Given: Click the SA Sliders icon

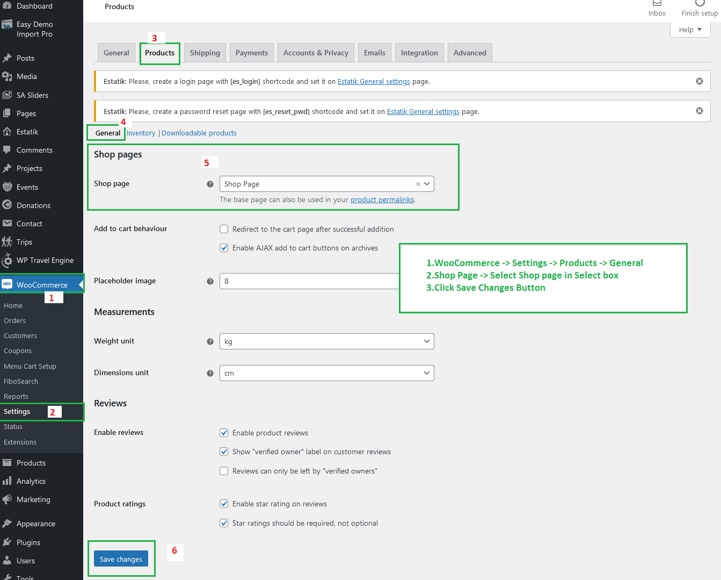Looking at the screenshot, I should coord(7,95).
